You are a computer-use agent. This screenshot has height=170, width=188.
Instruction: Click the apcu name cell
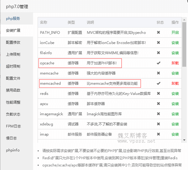(x=44, y=104)
